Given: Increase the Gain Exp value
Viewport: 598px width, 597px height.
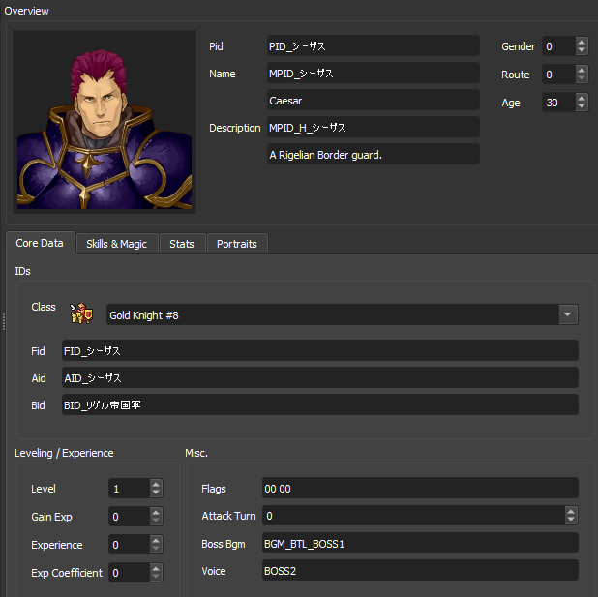Looking at the screenshot, I should coord(156,512).
